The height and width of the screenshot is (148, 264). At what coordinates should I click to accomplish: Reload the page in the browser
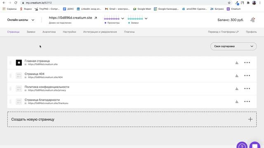pyautogui.click(x=16, y=3)
